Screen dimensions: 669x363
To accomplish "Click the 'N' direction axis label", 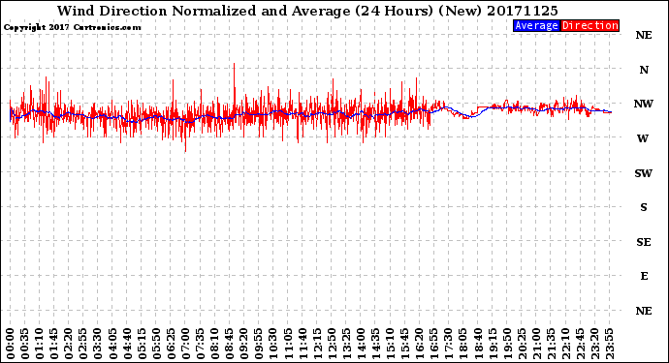I will [644, 70].
